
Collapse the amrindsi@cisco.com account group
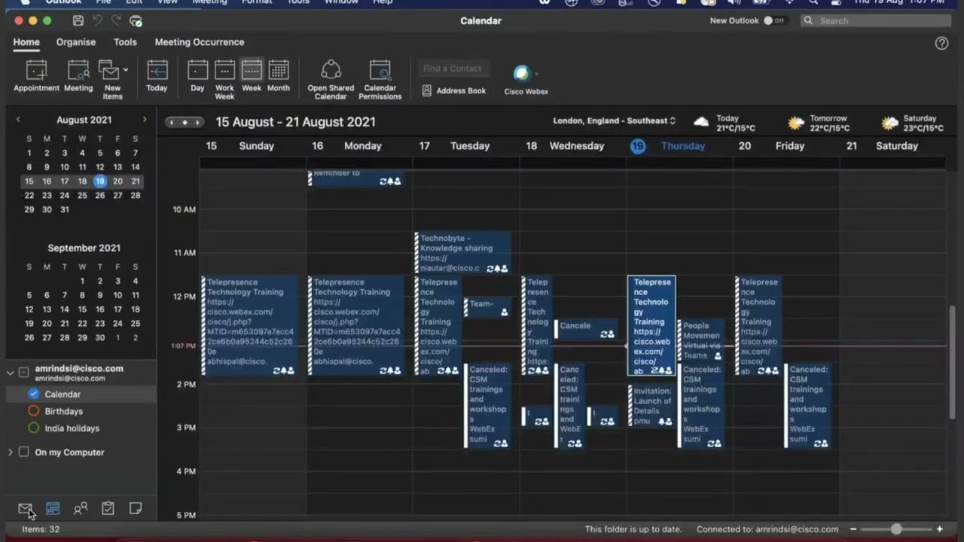pos(11,372)
